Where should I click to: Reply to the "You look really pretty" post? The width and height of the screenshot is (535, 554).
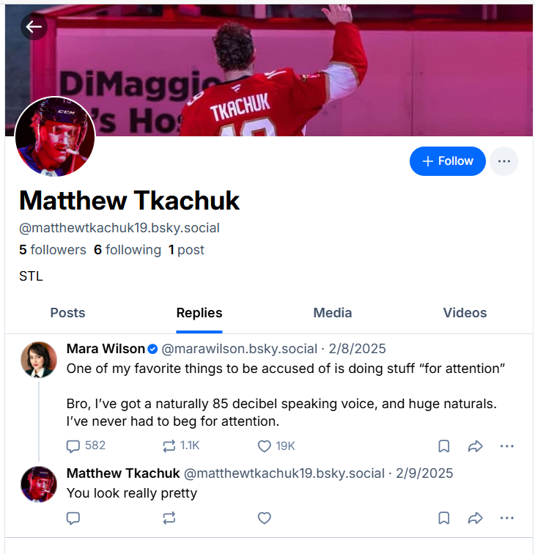point(73,518)
